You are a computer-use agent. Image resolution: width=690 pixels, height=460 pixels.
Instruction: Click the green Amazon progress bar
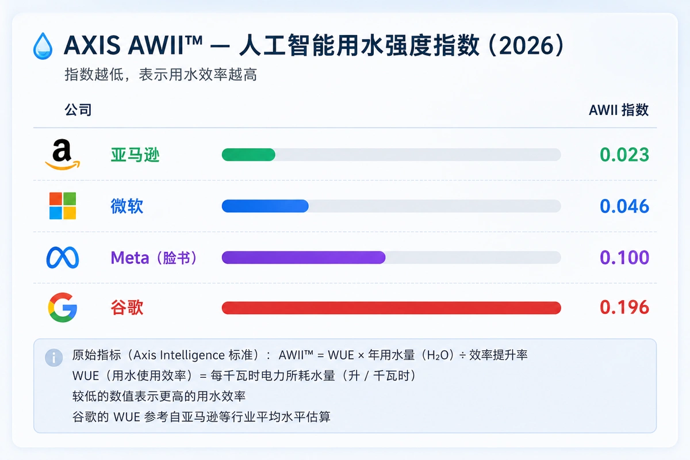click(x=248, y=155)
